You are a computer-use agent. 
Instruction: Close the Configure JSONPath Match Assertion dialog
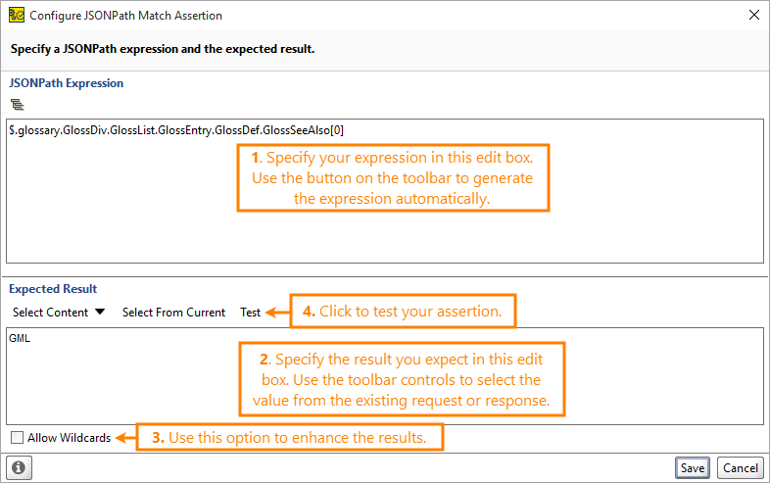click(753, 16)
